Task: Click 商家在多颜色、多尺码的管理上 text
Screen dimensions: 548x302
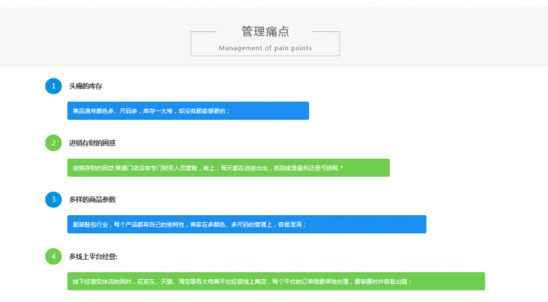Action: (x=231, y=225)
